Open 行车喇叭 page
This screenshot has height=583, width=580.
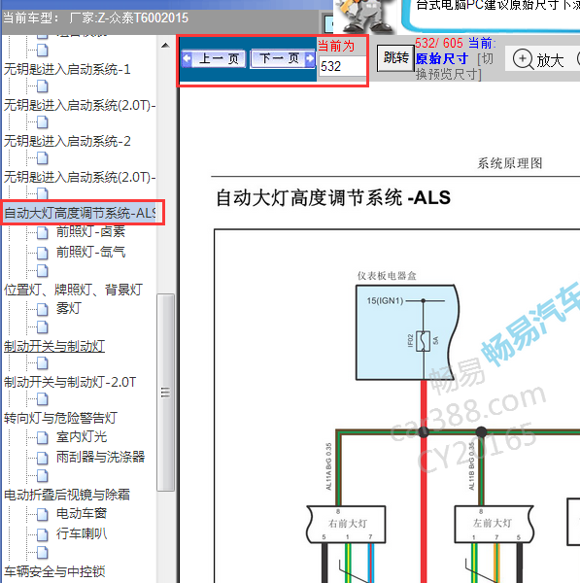[82, 533]
